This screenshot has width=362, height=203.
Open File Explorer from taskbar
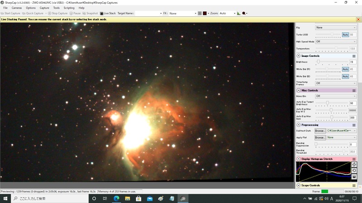(x=128, y=198)
